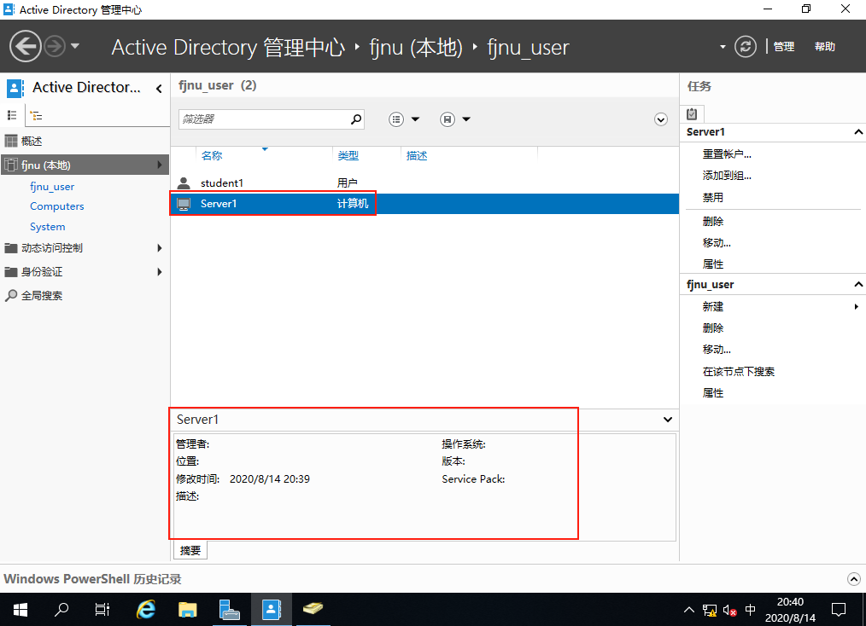This screenshot has width=866, height=626.
Task: Open File Explorer from taskbar
Action: click(188, 610)
